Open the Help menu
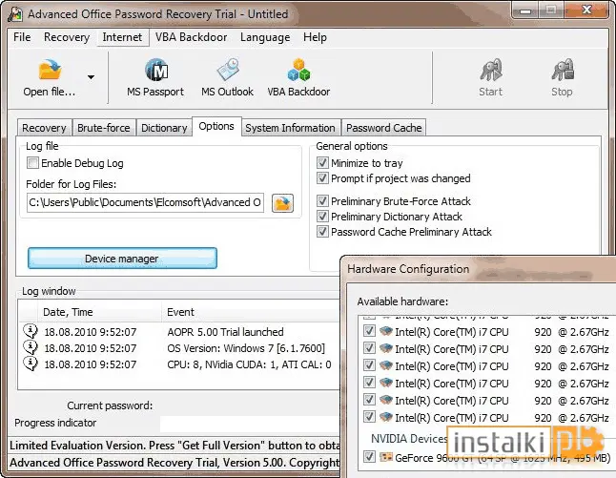Screen dimensions: 616x478 click(315, 37)
